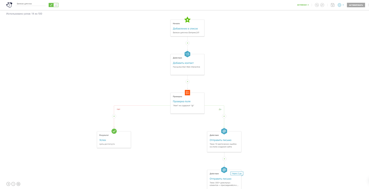Screen dimensions: 369x189
Task: Open the dog logo home icon
Action: 9,5
